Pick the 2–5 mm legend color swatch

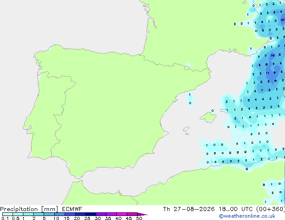pos(39,214)
